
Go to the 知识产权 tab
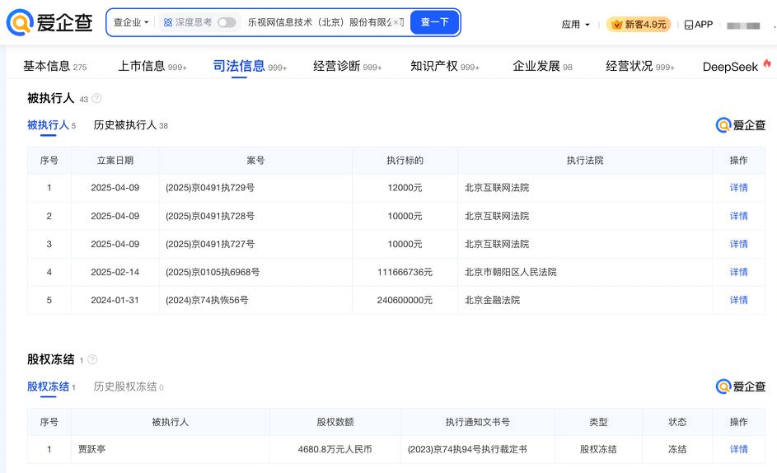(x=444, y=66)
